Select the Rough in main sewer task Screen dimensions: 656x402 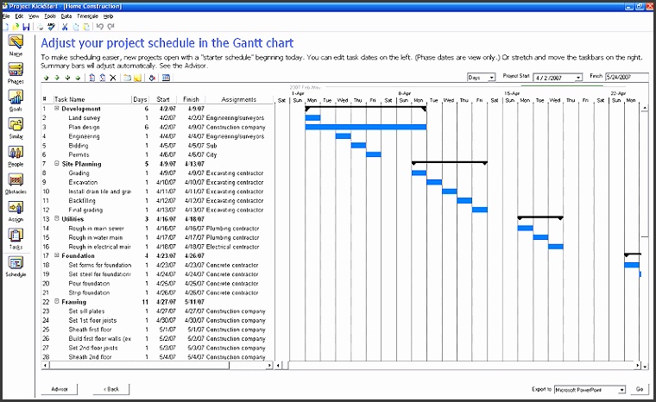pos(96,229)
